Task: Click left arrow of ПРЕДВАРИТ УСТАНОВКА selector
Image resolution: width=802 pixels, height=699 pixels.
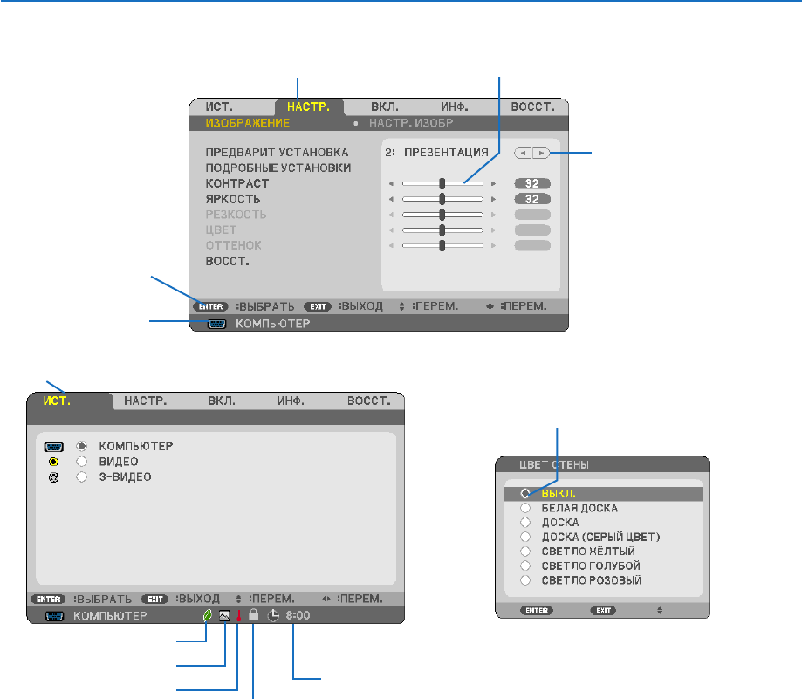Action: [524, 153]
